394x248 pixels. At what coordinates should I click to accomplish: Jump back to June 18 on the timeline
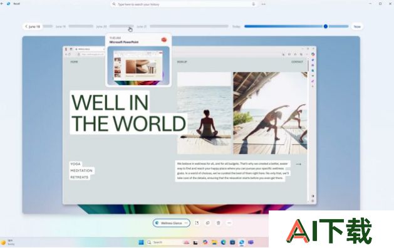(x=33, y=26)
